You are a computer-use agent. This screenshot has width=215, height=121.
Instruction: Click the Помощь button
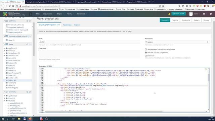click(206, 20)
